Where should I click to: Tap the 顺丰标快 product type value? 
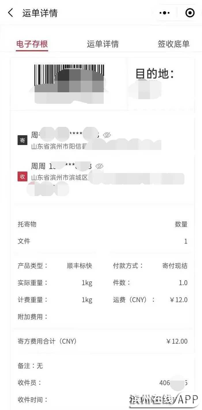pyautogui.click(x=79, y=266)
